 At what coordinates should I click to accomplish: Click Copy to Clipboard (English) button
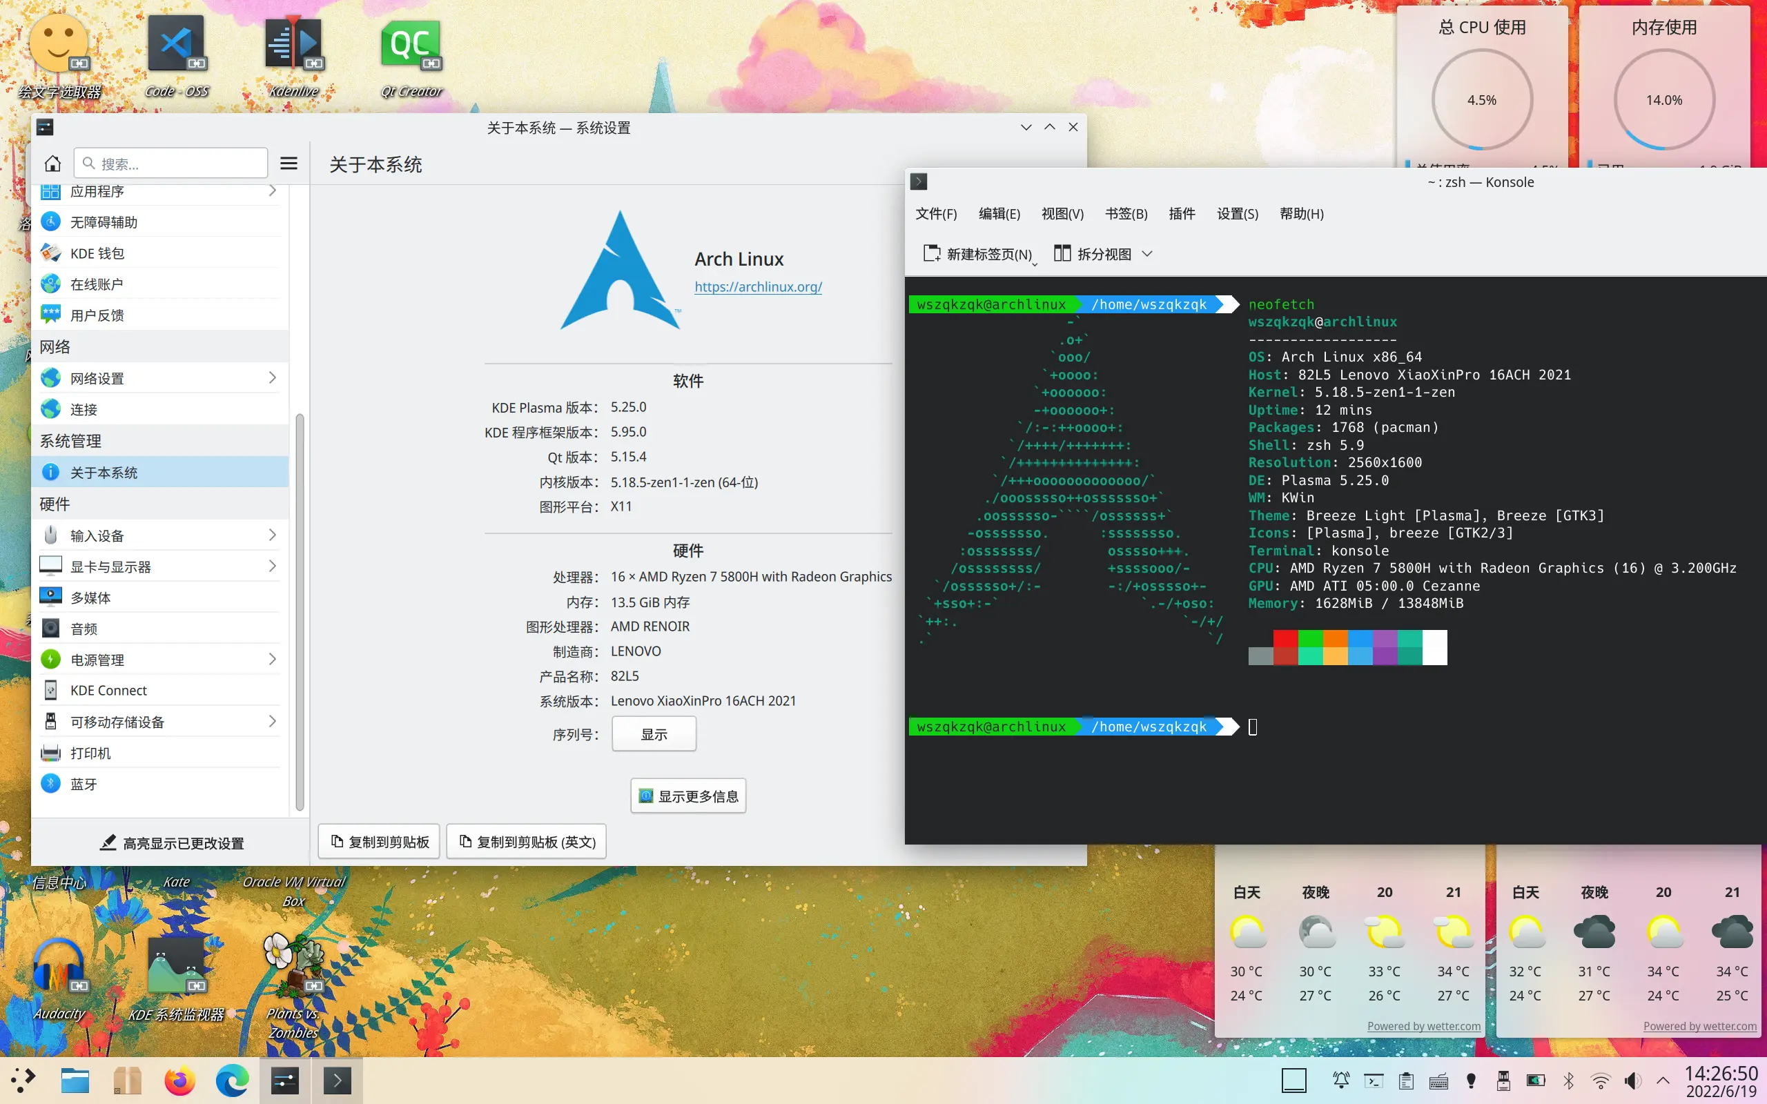(527, 842)
